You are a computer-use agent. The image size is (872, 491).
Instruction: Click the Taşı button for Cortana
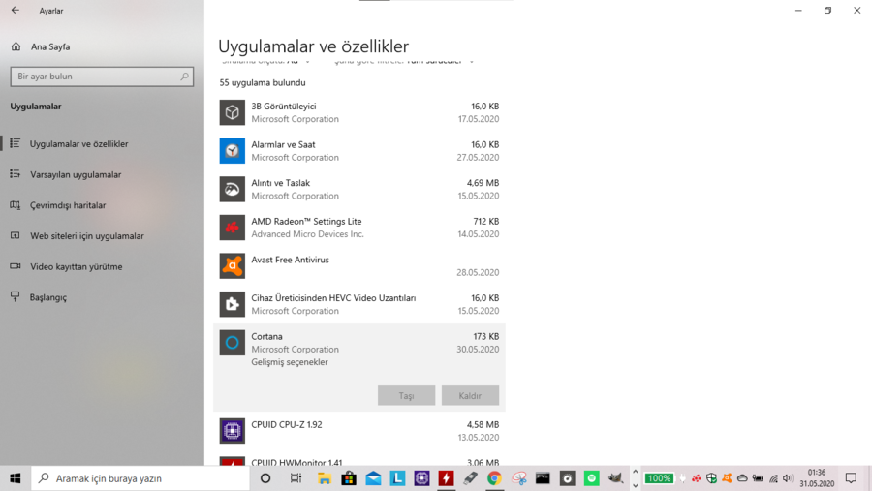click(x=406, y=395)
